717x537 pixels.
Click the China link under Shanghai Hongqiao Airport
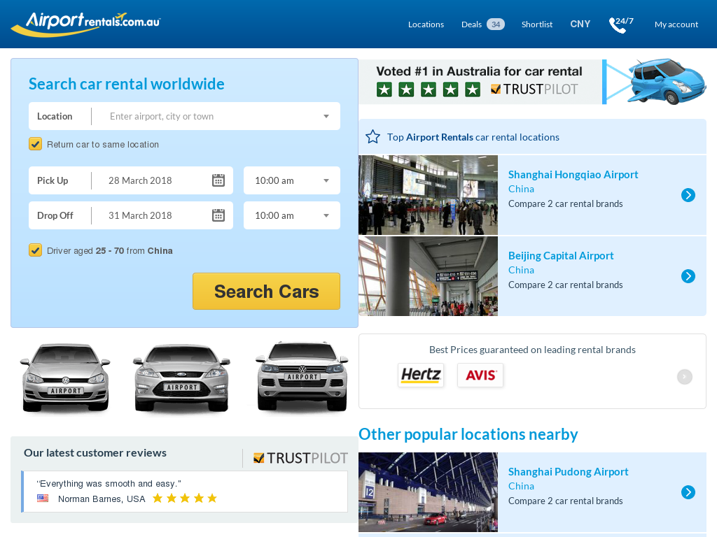(521, 189)
